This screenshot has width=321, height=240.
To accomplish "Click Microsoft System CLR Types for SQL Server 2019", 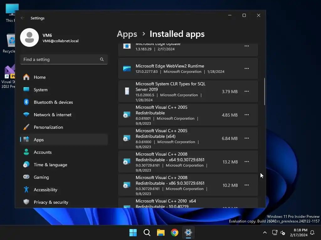I will (x=171, y=87).
